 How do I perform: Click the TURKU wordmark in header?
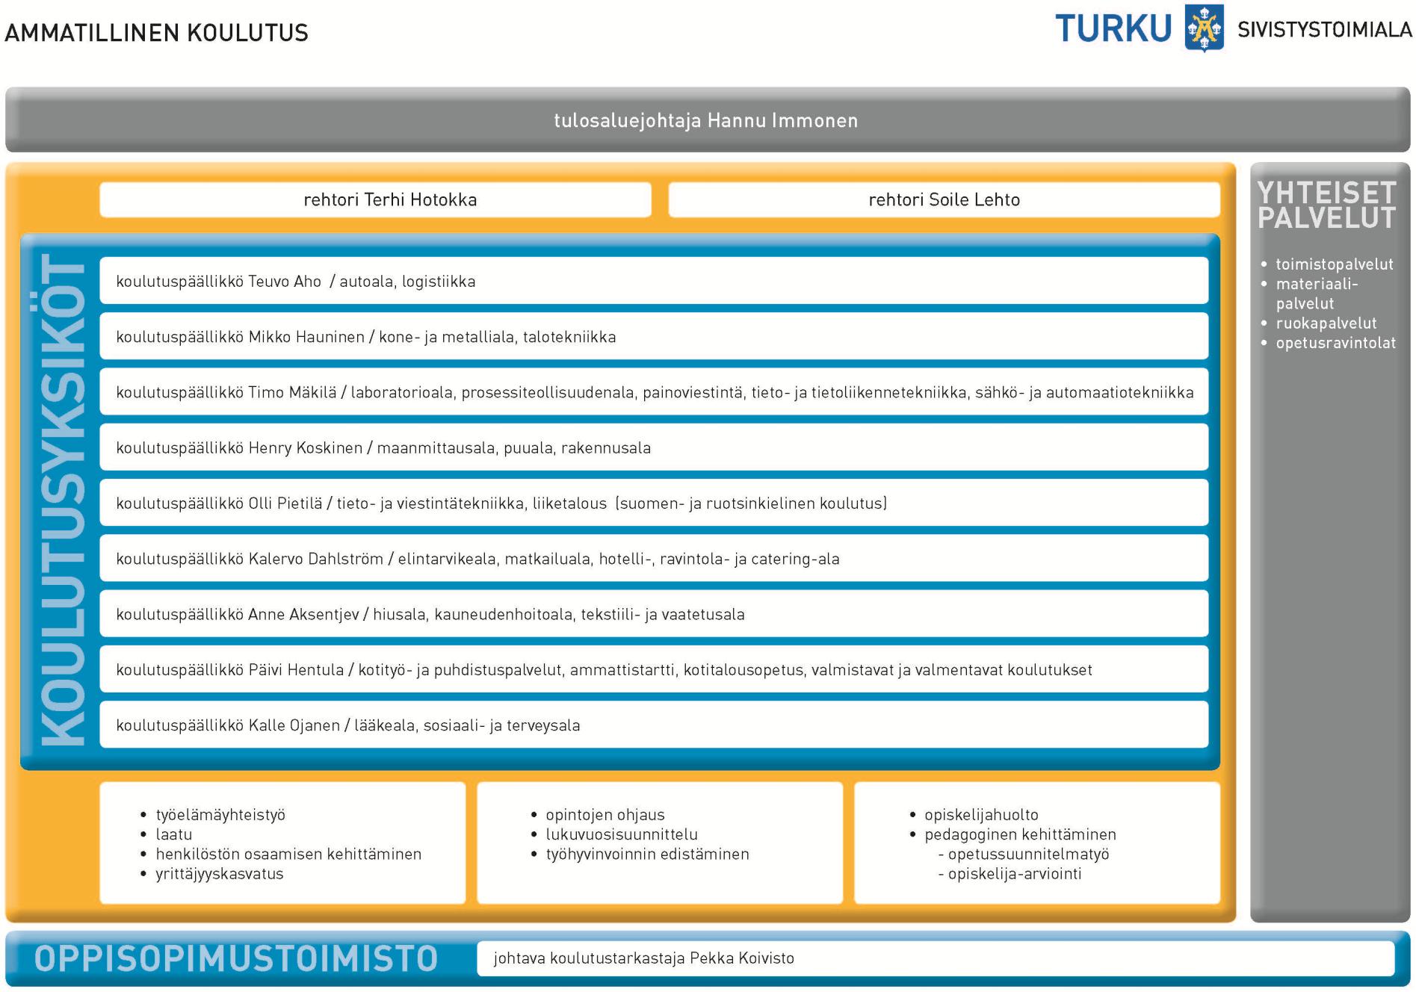1113,29
